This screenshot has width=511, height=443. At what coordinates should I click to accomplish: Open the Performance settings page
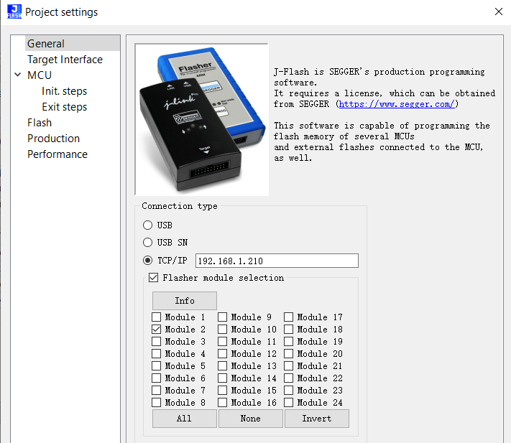[57, 154]
